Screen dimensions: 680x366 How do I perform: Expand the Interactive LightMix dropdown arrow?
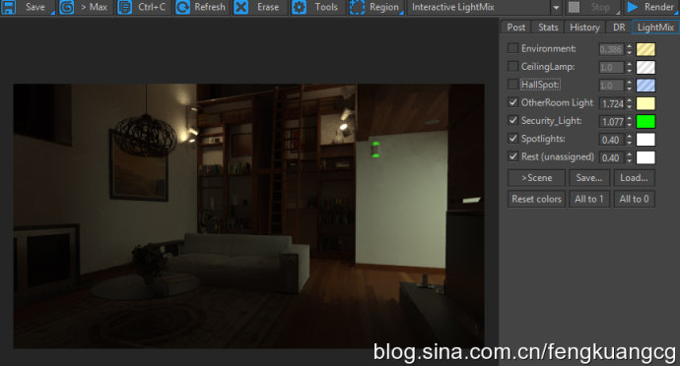556,7
